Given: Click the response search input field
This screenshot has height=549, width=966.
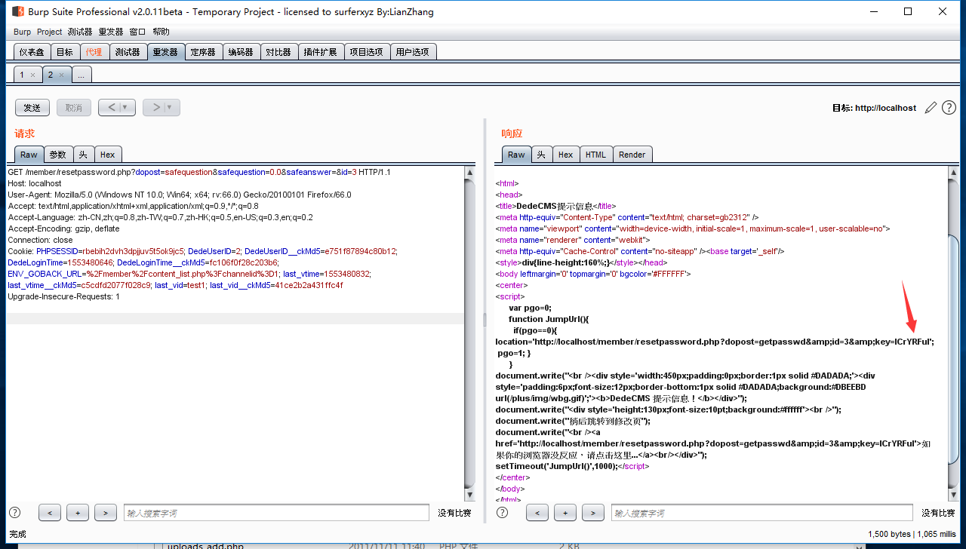Looking at the screenshot, I should (x=761, y=513).
